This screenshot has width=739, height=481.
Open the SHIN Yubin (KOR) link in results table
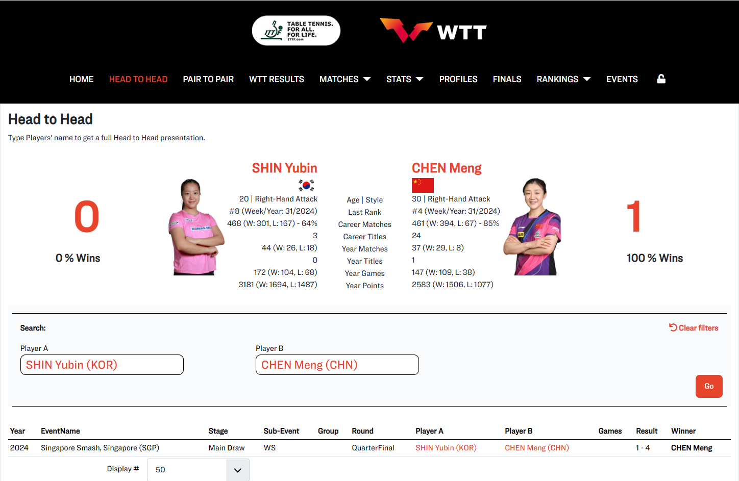point(446,448)
